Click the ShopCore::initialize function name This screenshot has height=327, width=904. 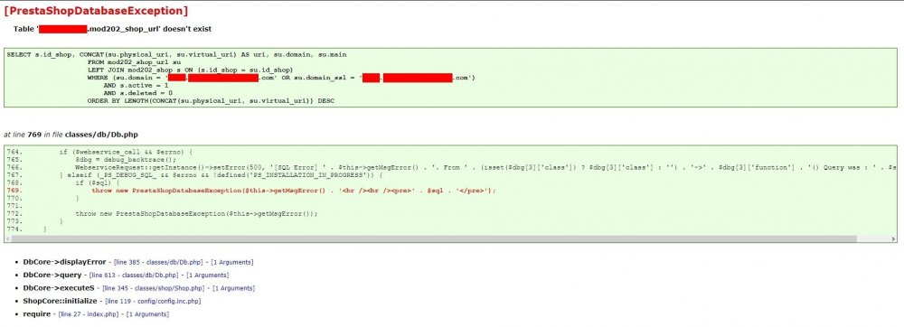(x=60, y=301)
